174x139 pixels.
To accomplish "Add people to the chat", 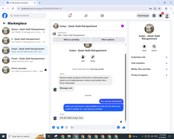I will [x=83, y=57].
